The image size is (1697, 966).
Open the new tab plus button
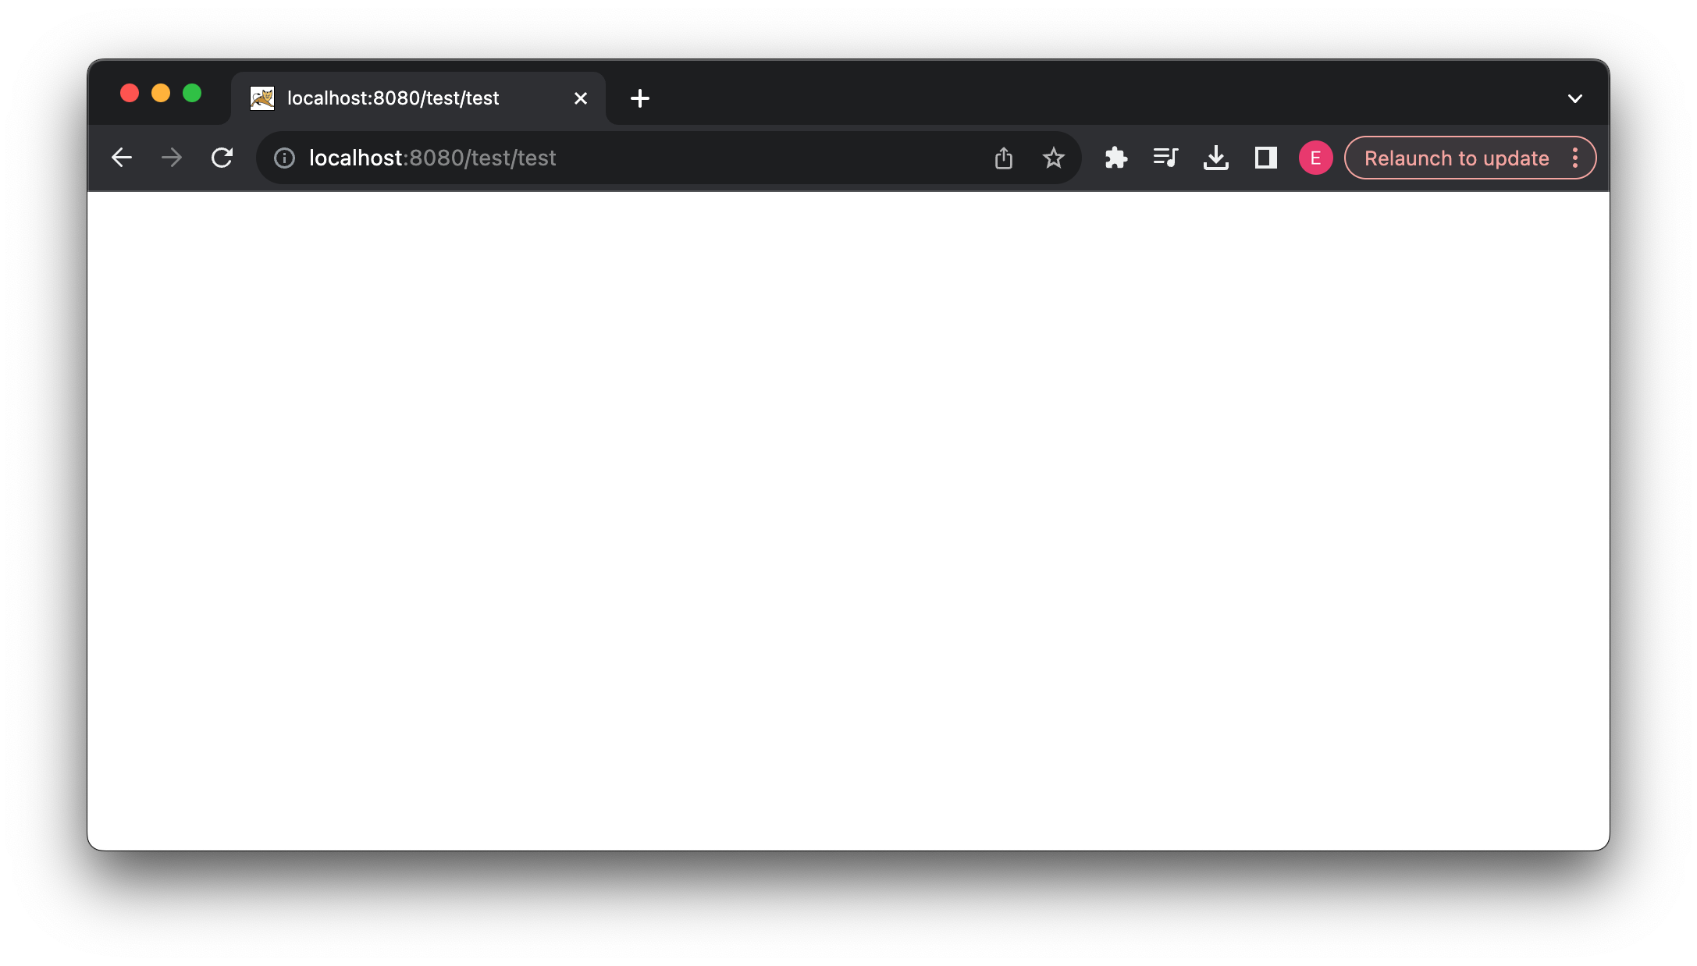coord(639,97)
